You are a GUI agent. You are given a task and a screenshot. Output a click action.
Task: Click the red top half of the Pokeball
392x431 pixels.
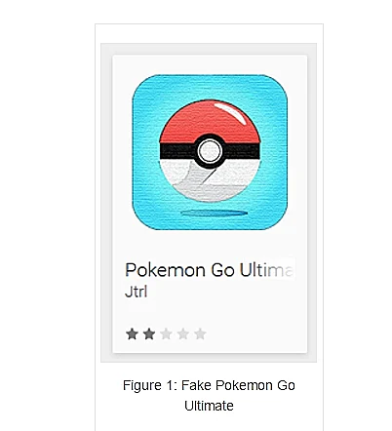210,122
